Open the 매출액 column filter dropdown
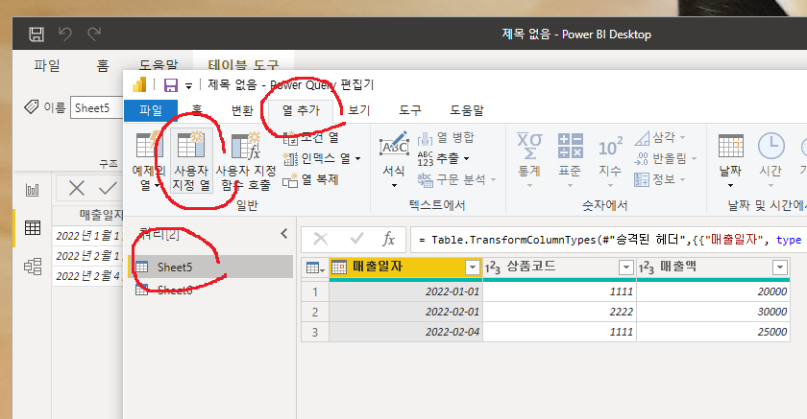 [x=780, y=267]
